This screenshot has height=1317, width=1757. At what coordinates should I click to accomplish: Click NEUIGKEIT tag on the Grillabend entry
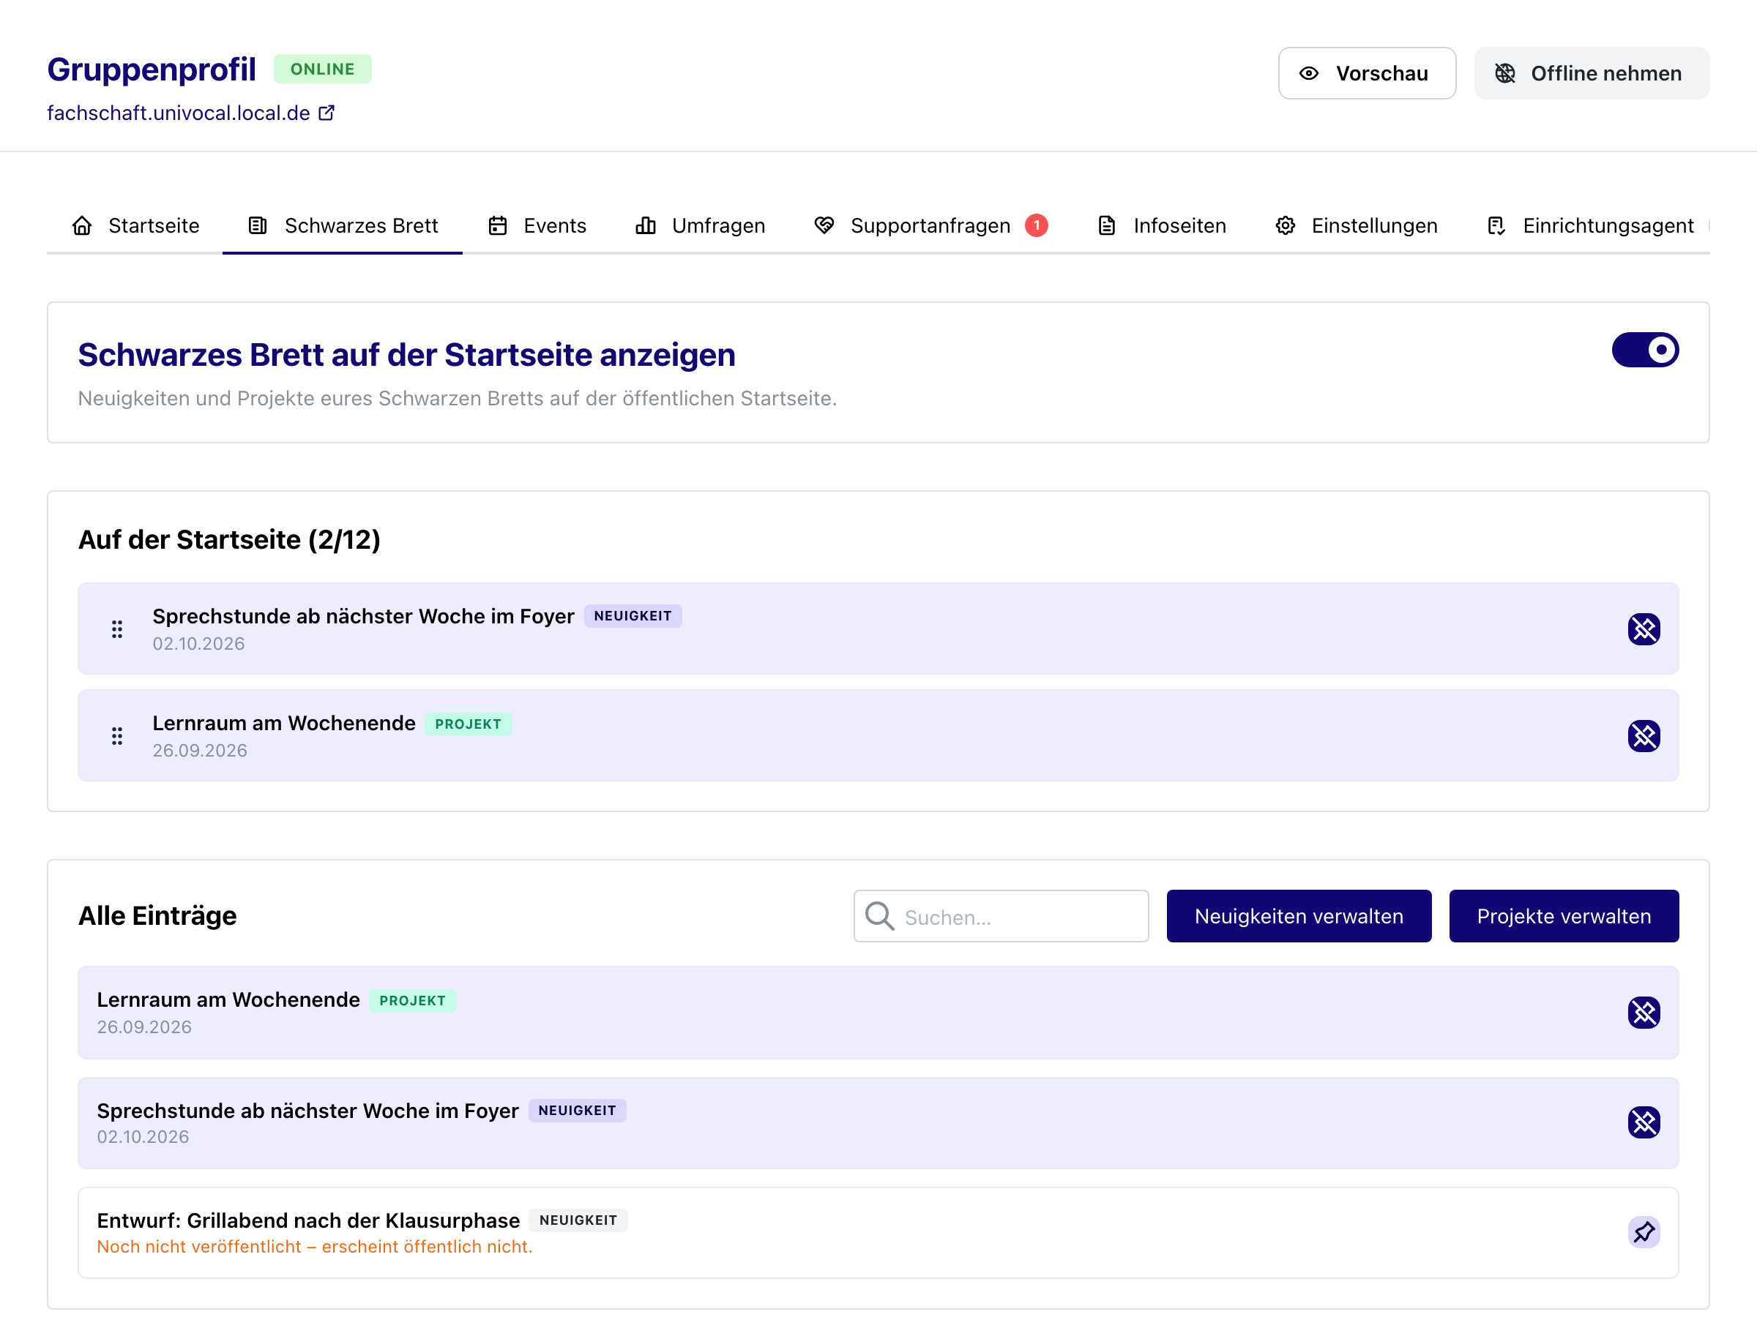pos(578,1220)
